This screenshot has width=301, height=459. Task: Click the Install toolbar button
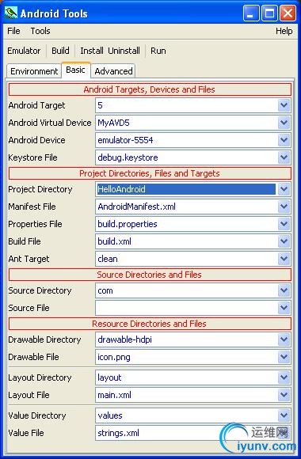coord(92,51)
